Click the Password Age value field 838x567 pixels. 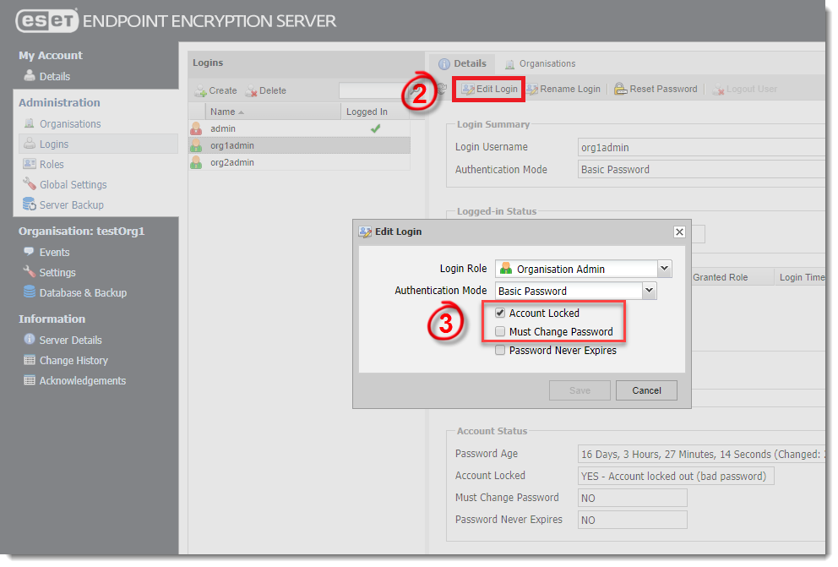click(701, 455)
